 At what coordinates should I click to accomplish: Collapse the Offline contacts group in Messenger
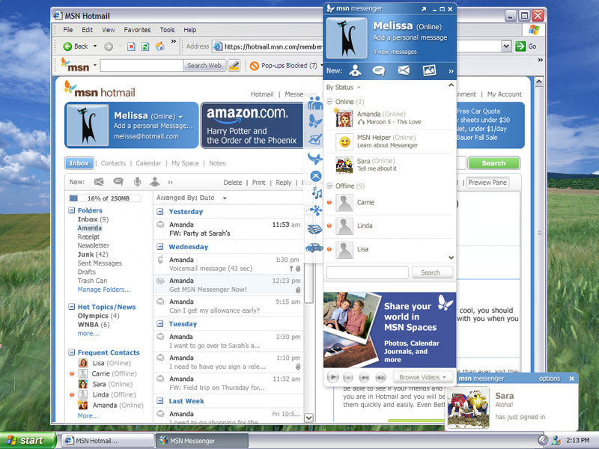[329, 186]
